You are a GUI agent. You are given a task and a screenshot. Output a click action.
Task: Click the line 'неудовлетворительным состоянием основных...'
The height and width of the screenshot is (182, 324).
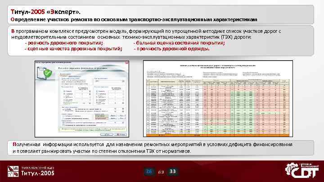131,37
